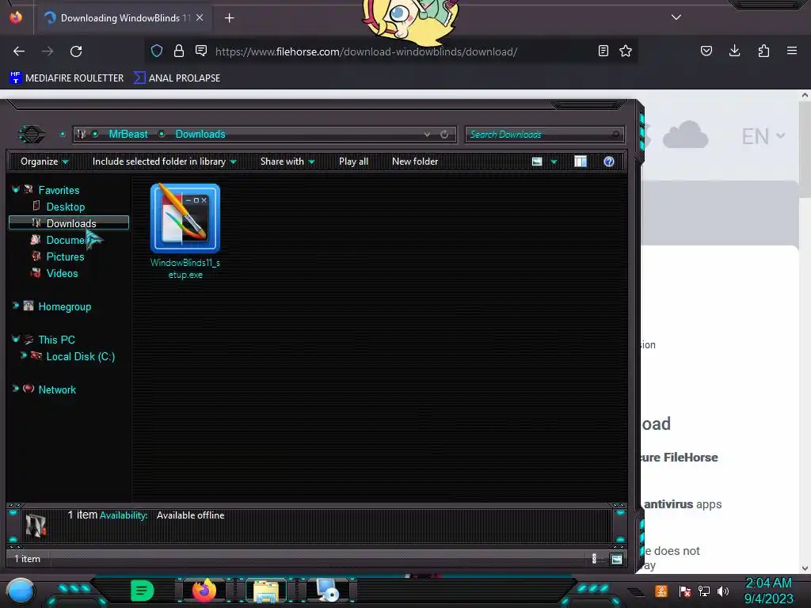Screen dimensions: 811x608
Task: Switch to File Explorer on taskbar
Action: click(266, 591)
